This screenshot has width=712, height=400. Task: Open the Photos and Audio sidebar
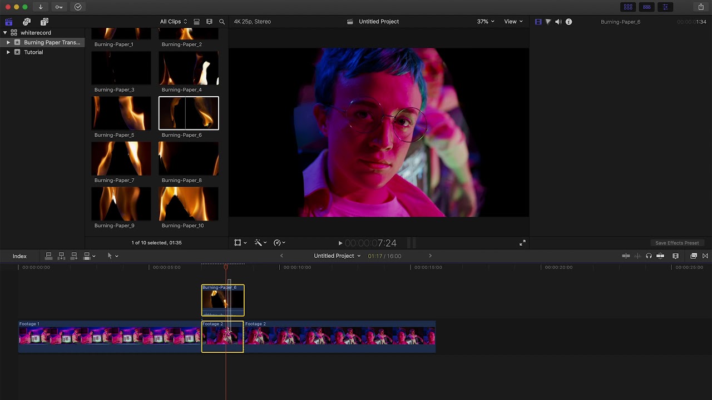click(27, 22)
